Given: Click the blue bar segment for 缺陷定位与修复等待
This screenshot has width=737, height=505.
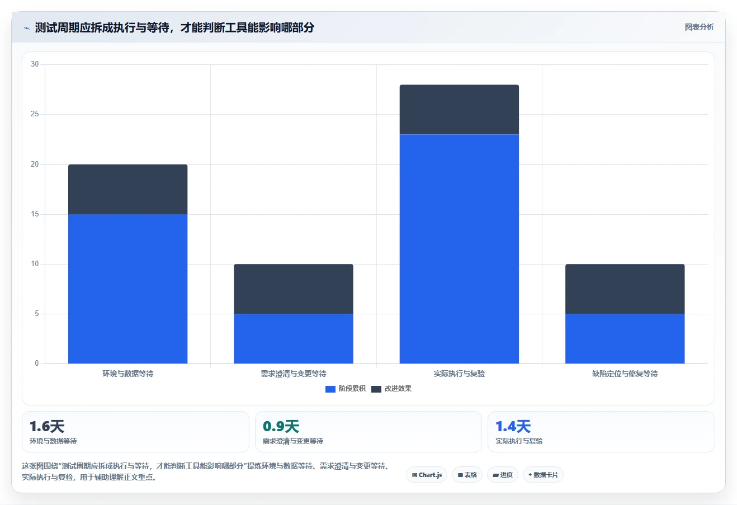Looking at the screenshot, I should (x=625, y=338).
